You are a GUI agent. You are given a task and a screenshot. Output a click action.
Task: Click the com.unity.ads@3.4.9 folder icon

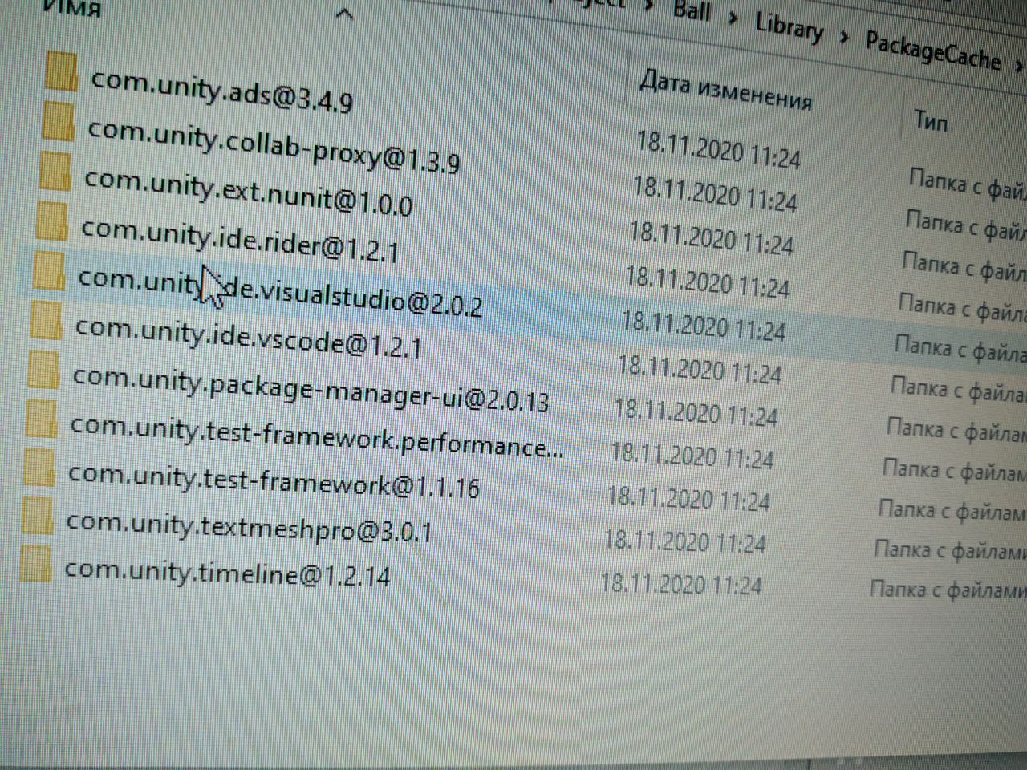62,71
